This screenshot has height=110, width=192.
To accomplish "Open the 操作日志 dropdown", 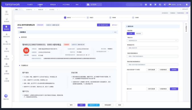I will [x=115, y=25].
